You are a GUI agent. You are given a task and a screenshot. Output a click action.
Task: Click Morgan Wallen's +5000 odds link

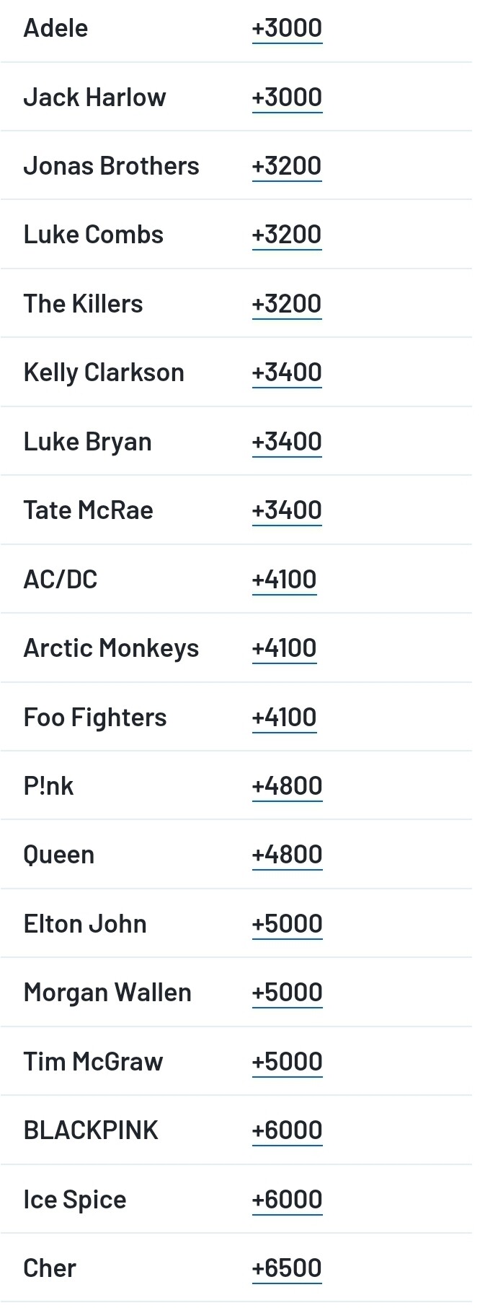(x=287, y=993)
